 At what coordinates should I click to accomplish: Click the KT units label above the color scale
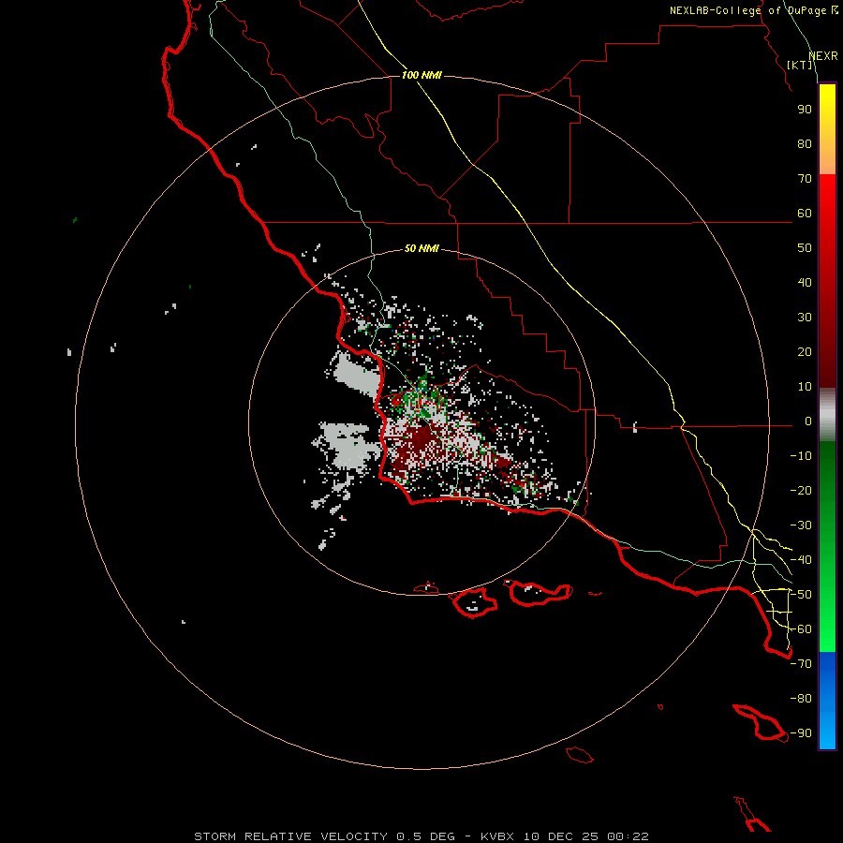coord(800,65)
